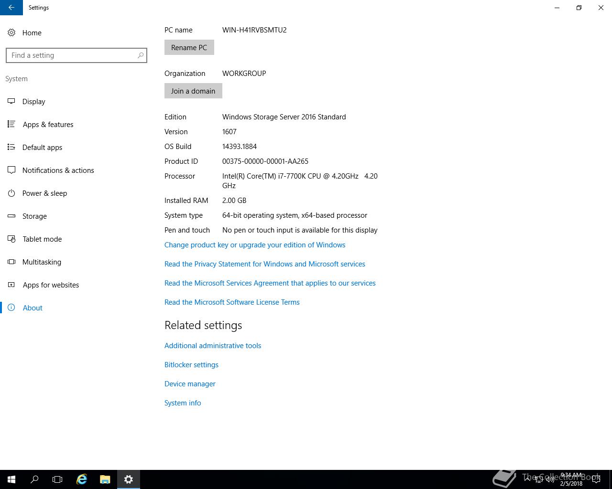Click the Tablet mode icon
Screen dimensions: 612x489
pyautogui.click(x=11, y=239)
